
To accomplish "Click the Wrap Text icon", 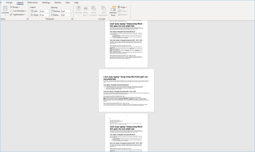I will point(86,9).
